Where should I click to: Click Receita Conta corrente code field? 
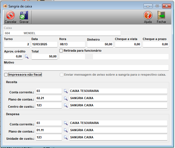coord(48,91)
